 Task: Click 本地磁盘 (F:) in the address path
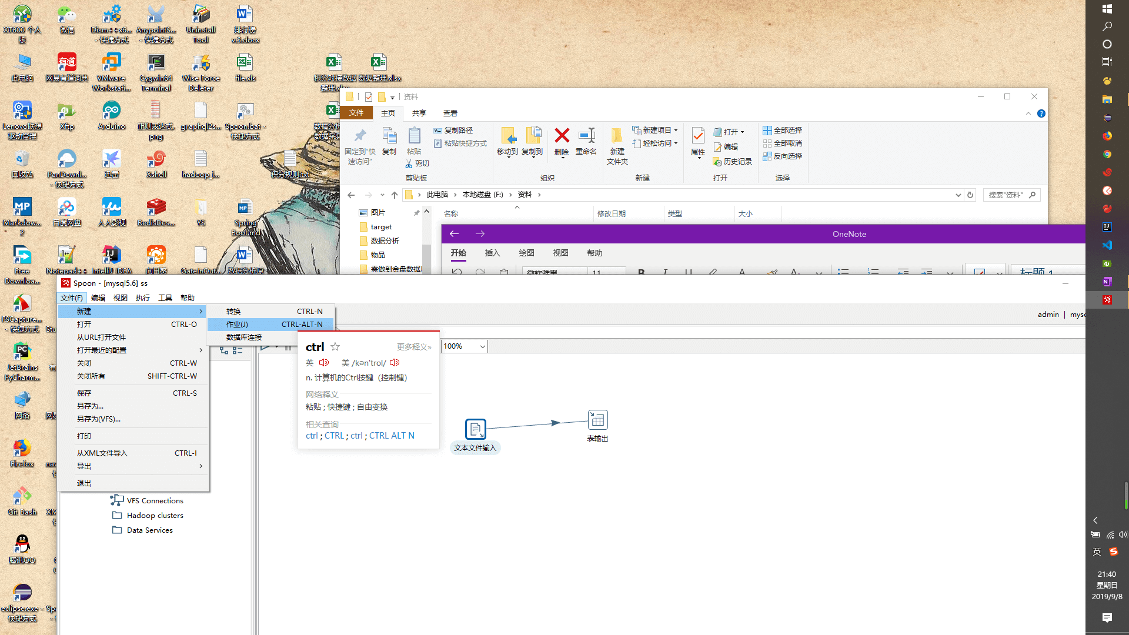(x=483, y=195)
